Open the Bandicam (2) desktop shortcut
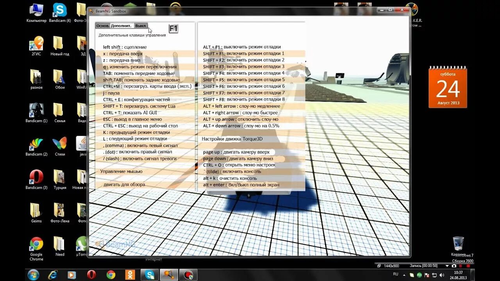The image size is (500, 281). point(36,146)
